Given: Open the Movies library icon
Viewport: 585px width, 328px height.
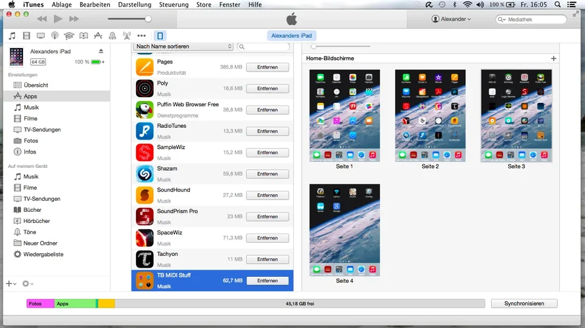Looking at the screenshot, I should 26,35.
